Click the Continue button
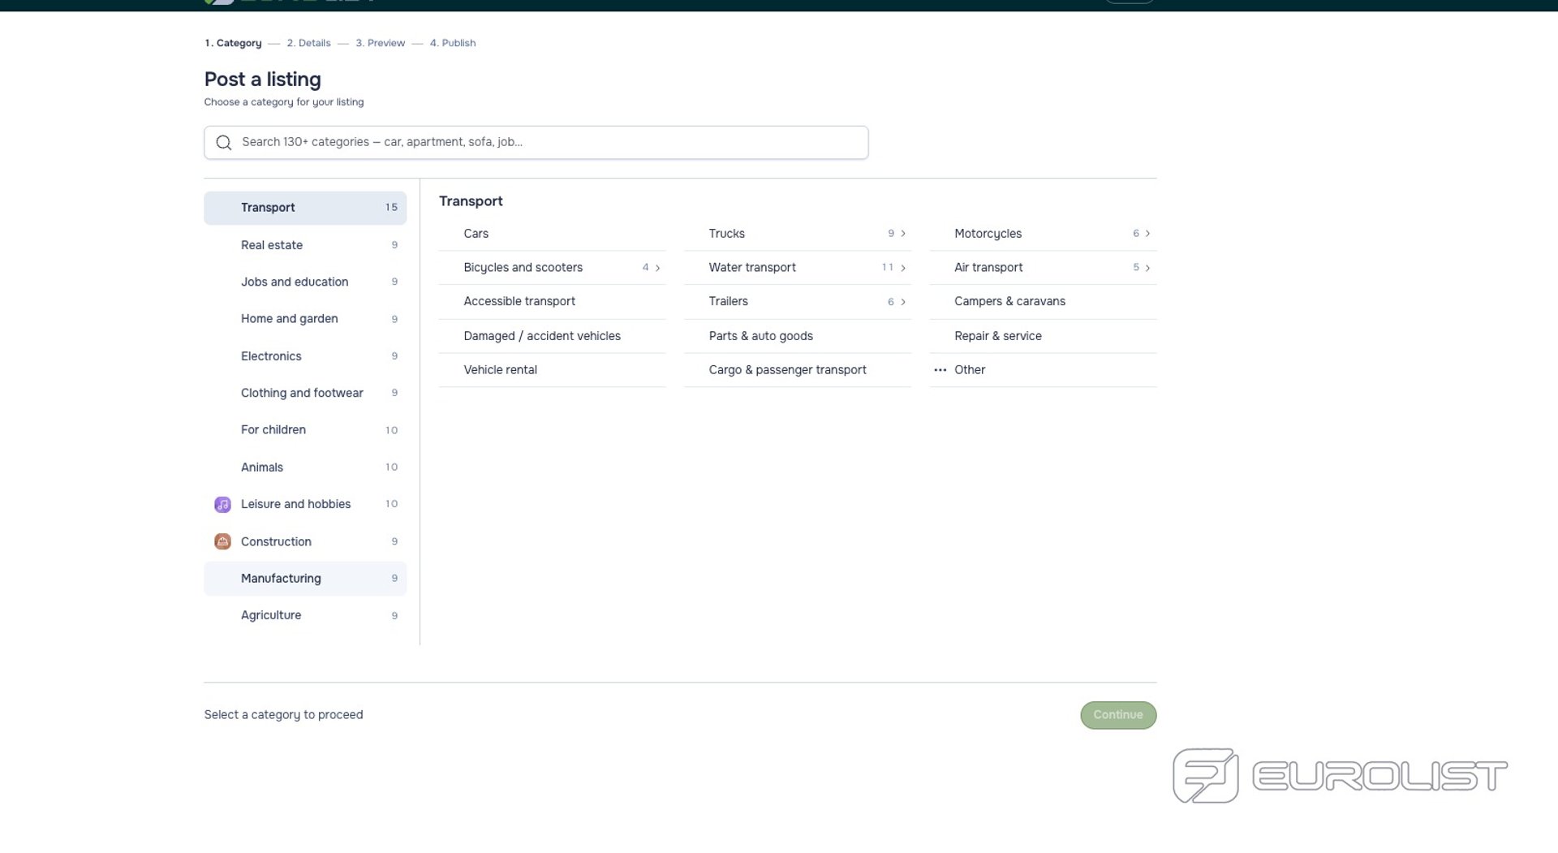 pos(1118,715)
